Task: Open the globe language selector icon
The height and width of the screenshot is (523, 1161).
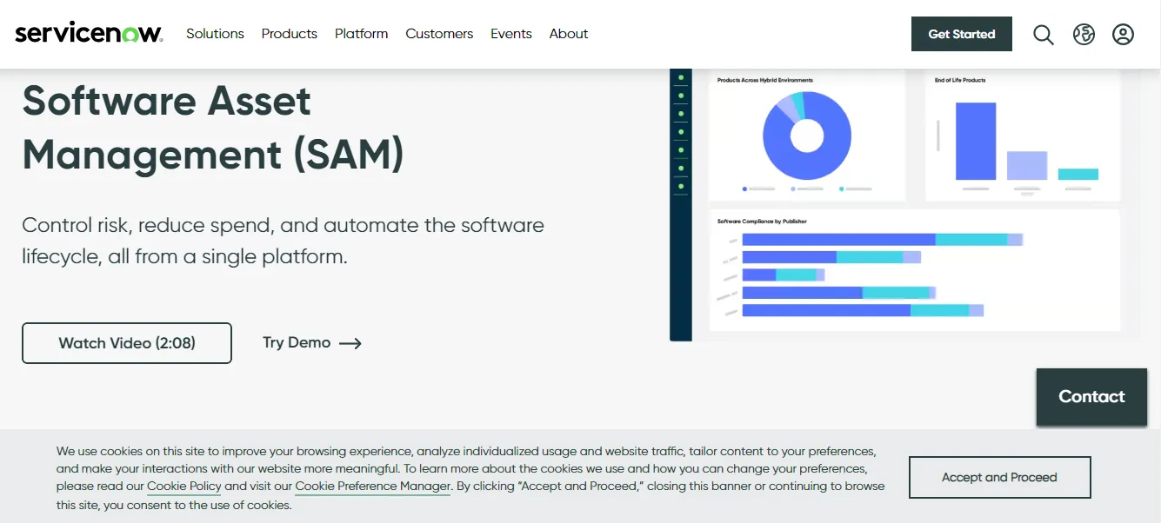Action: [1084, 35]
